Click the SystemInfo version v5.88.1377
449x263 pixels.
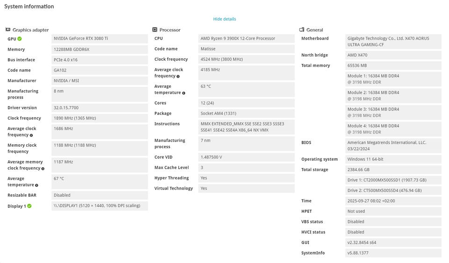393,253
